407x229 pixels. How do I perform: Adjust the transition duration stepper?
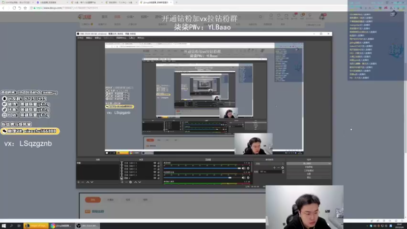pyautogui.click(x=283, y=171)
